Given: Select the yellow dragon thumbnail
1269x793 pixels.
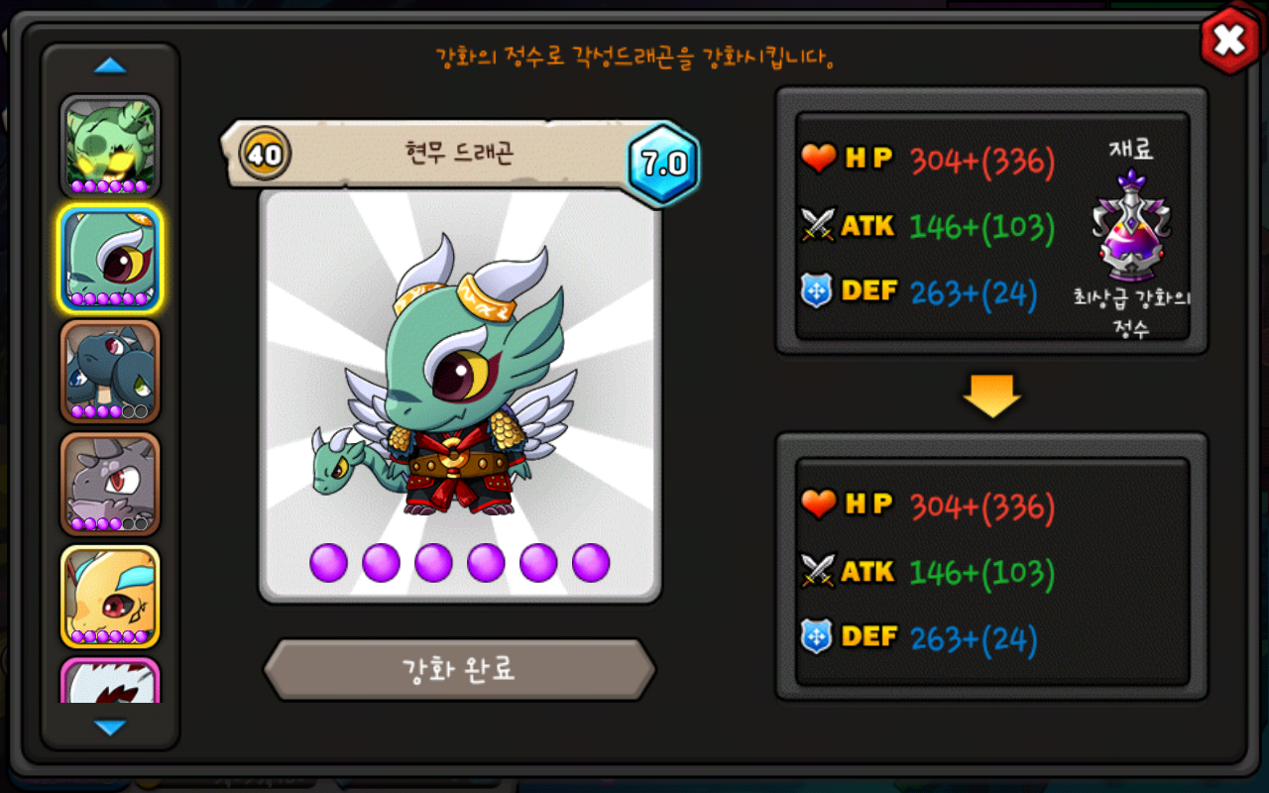Looking at the screenshot, I should click(x=110, y=597).
